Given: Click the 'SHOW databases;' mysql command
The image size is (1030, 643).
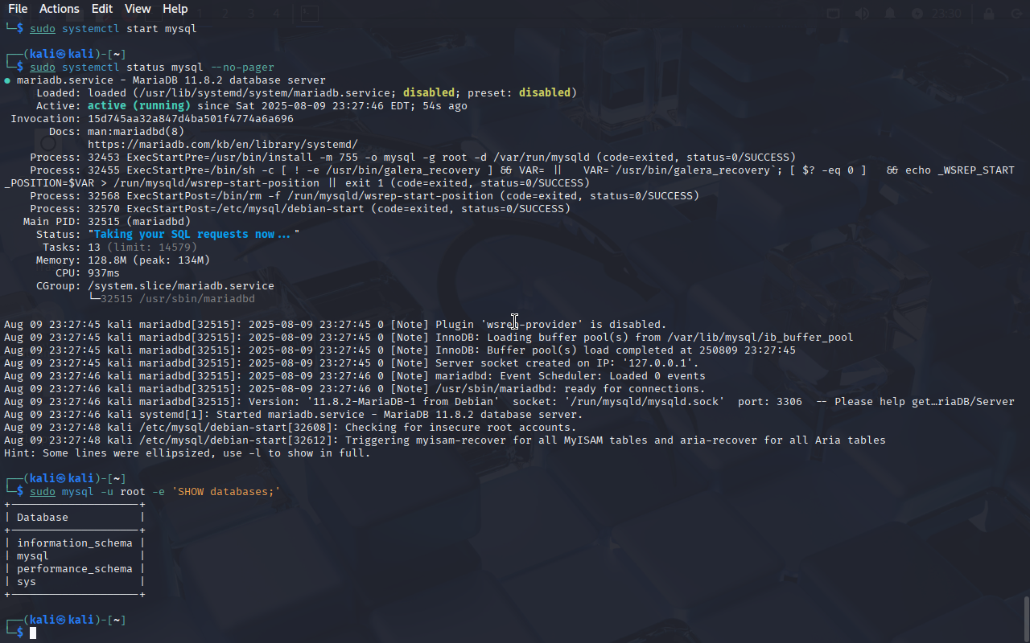Looking at the screenshot, I should pos(155,492).
